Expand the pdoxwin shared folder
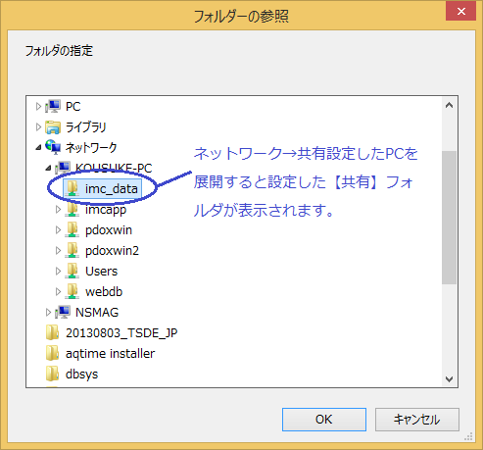Viewport: 483px width, 450px height. tap(58, 230)
